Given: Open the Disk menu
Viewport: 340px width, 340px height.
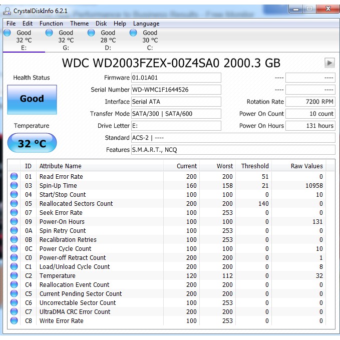Looking at the screenshot, I should pos(101,24).
